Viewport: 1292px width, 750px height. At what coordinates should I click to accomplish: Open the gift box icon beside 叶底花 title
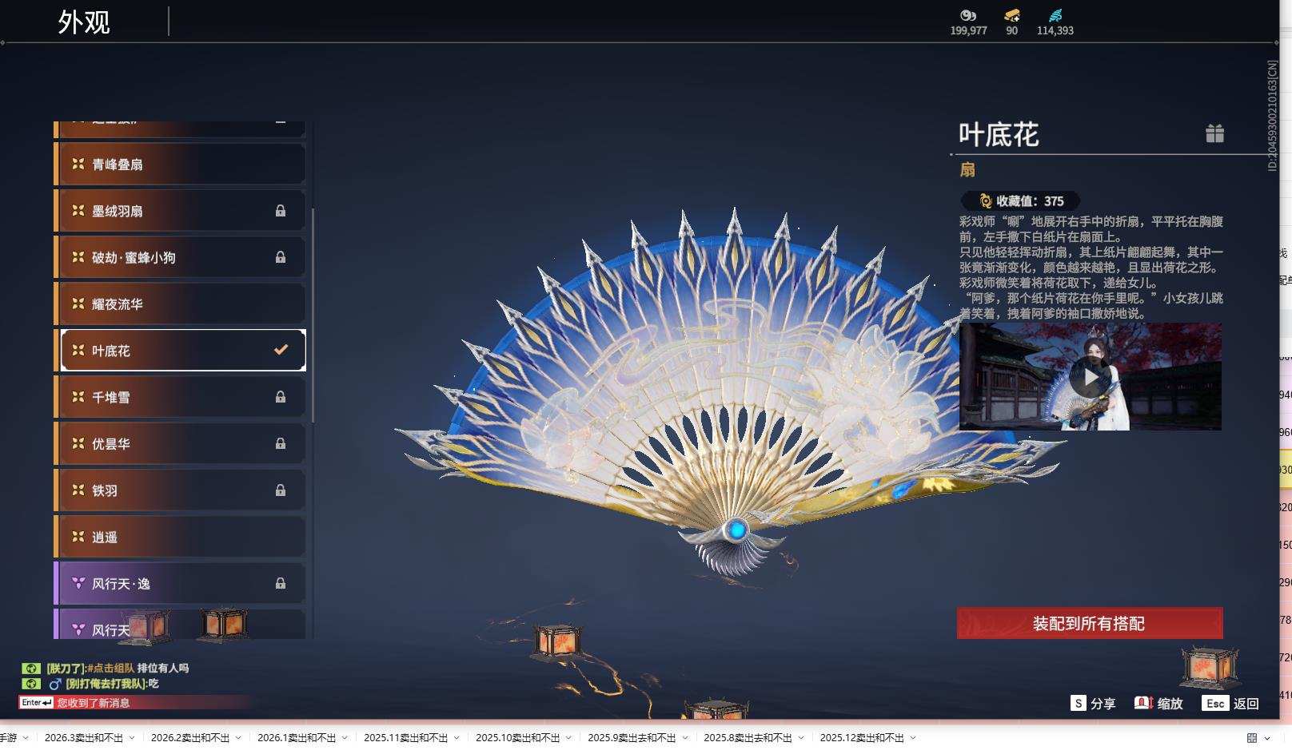pos(1215,134)
